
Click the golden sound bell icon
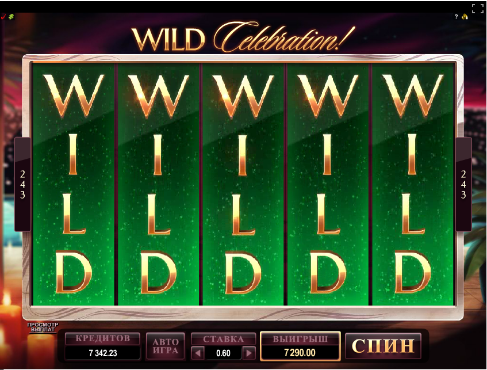(465, 17)
